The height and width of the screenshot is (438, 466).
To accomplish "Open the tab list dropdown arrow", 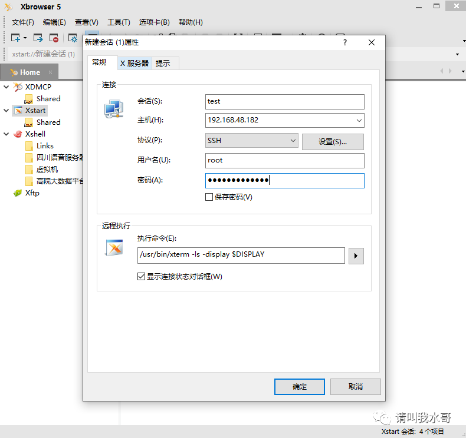I will click(463, 71).
